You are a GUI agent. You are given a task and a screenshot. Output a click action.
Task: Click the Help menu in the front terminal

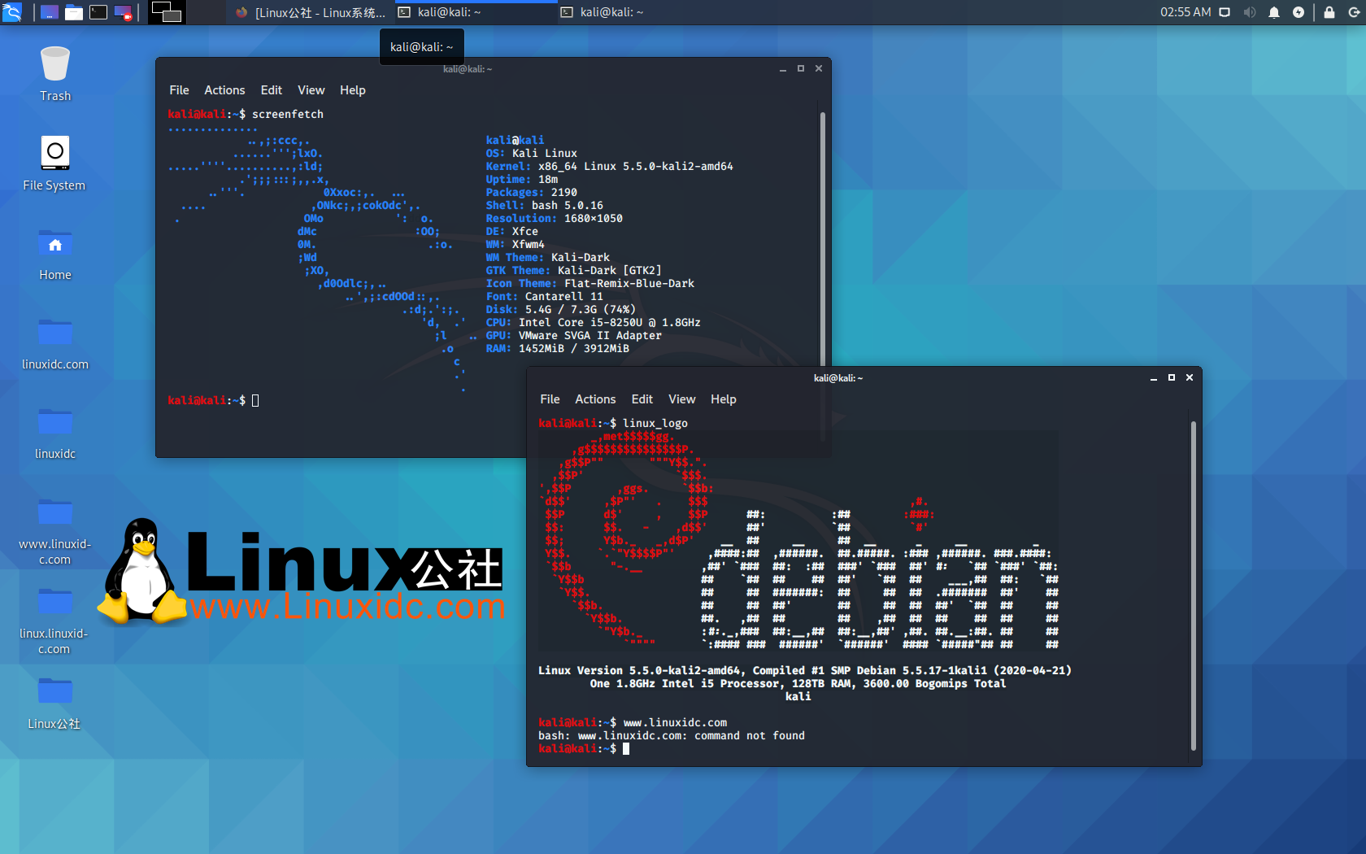(x=723, y=399)
